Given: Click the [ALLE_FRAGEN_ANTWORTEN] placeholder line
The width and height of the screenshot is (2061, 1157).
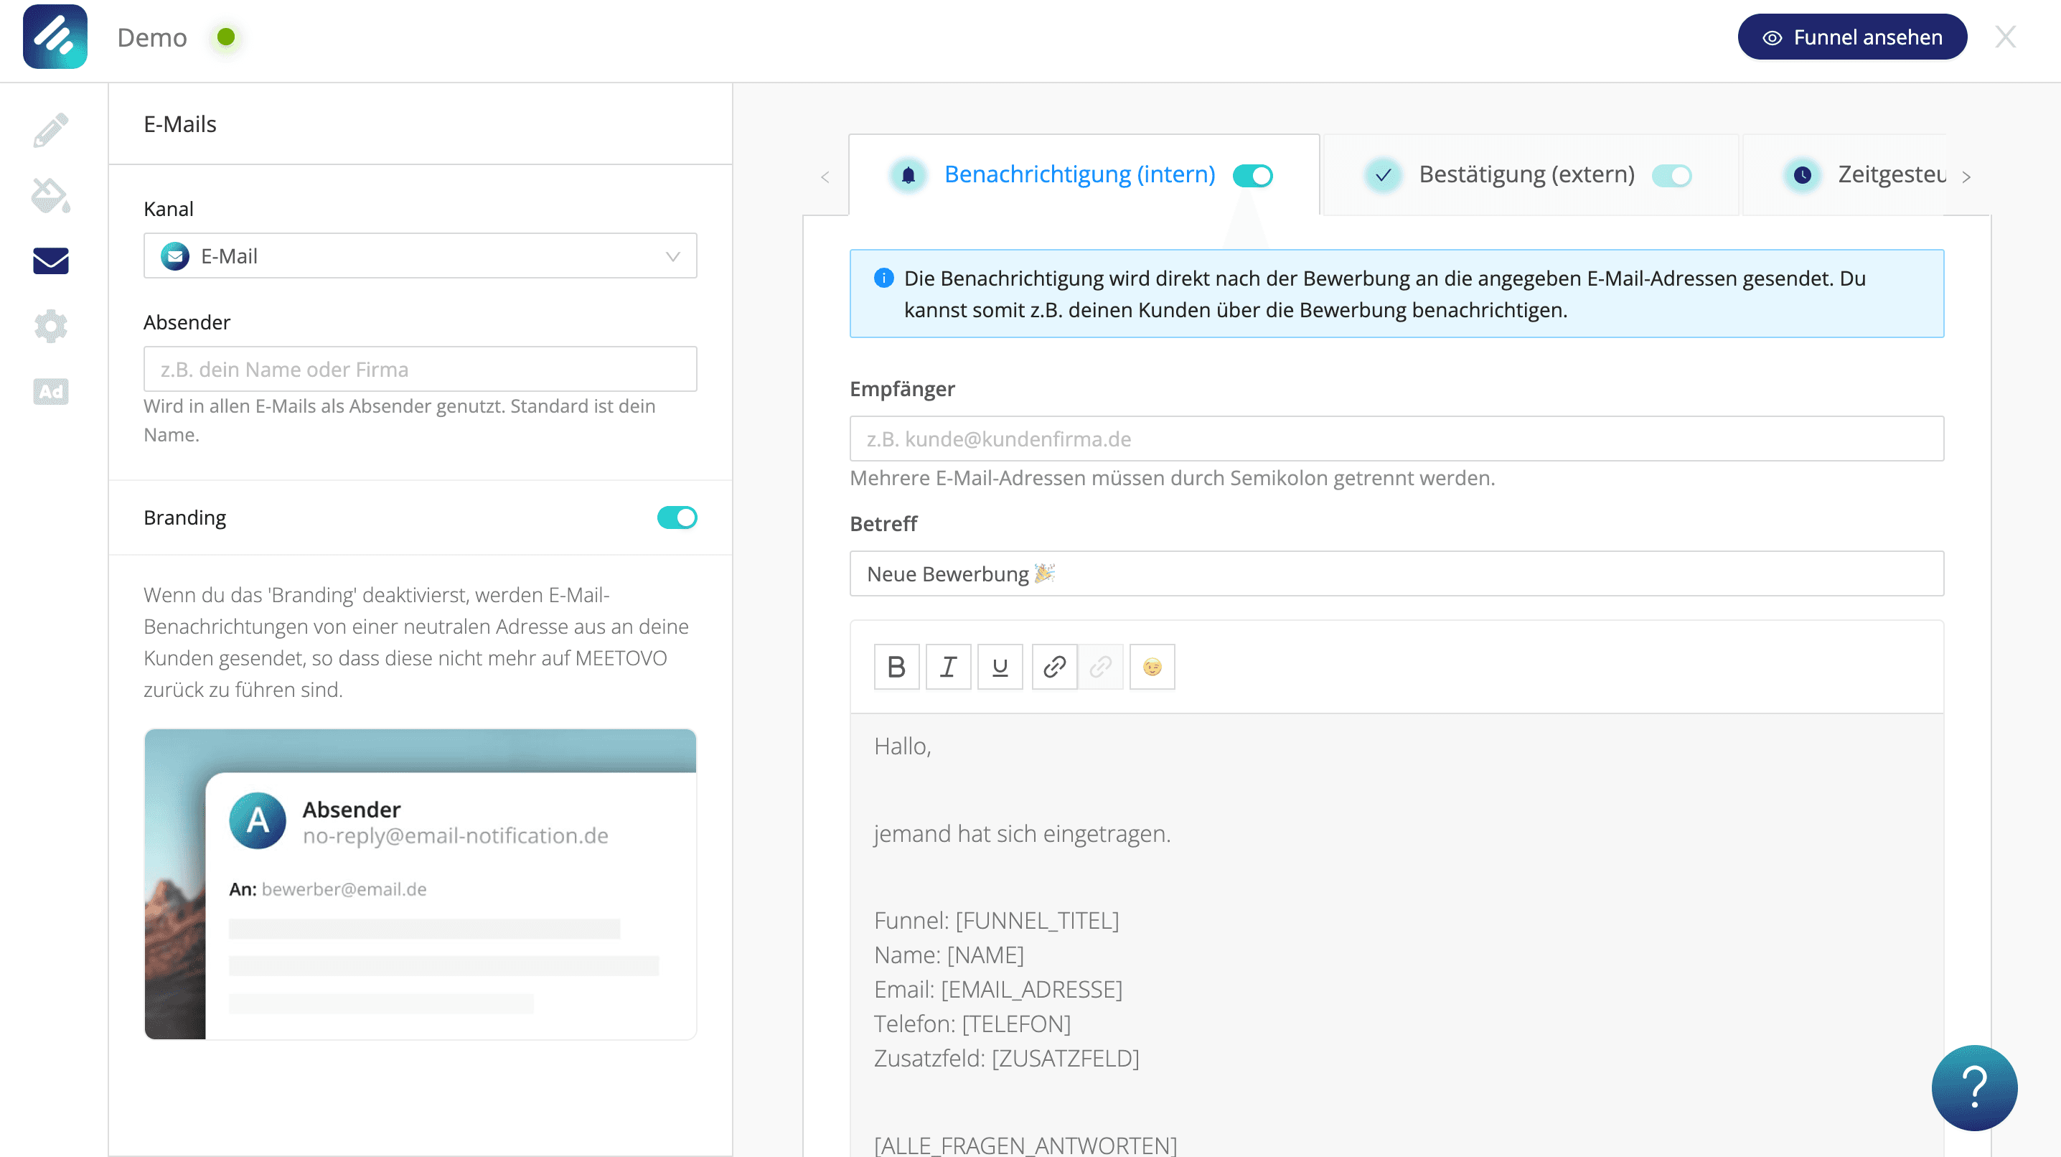Looking at the screenshot, I should point(1025,1145).
